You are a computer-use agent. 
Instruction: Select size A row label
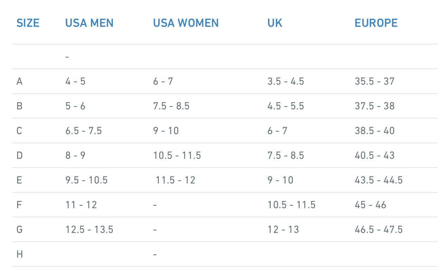point(19,81)
